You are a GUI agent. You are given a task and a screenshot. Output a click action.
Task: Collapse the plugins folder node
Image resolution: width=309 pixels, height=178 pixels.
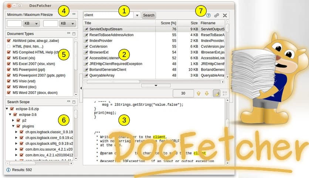[x=13, y=126]
